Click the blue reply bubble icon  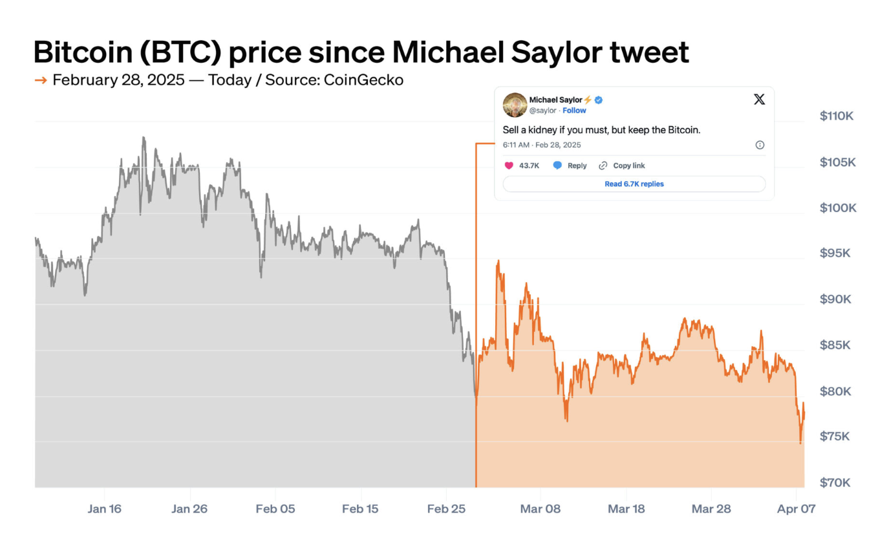pyautogui.click(x=557, y=166)
